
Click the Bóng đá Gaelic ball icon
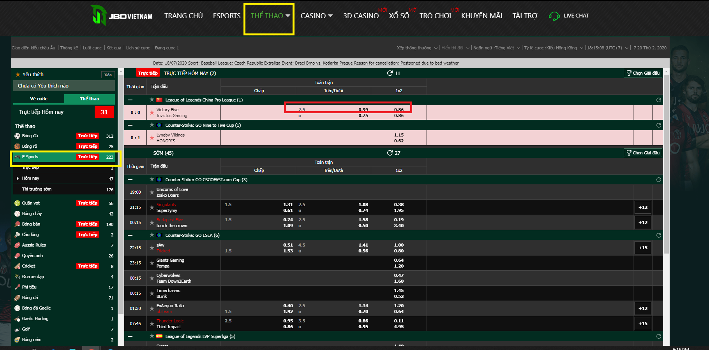pos(17,308)
